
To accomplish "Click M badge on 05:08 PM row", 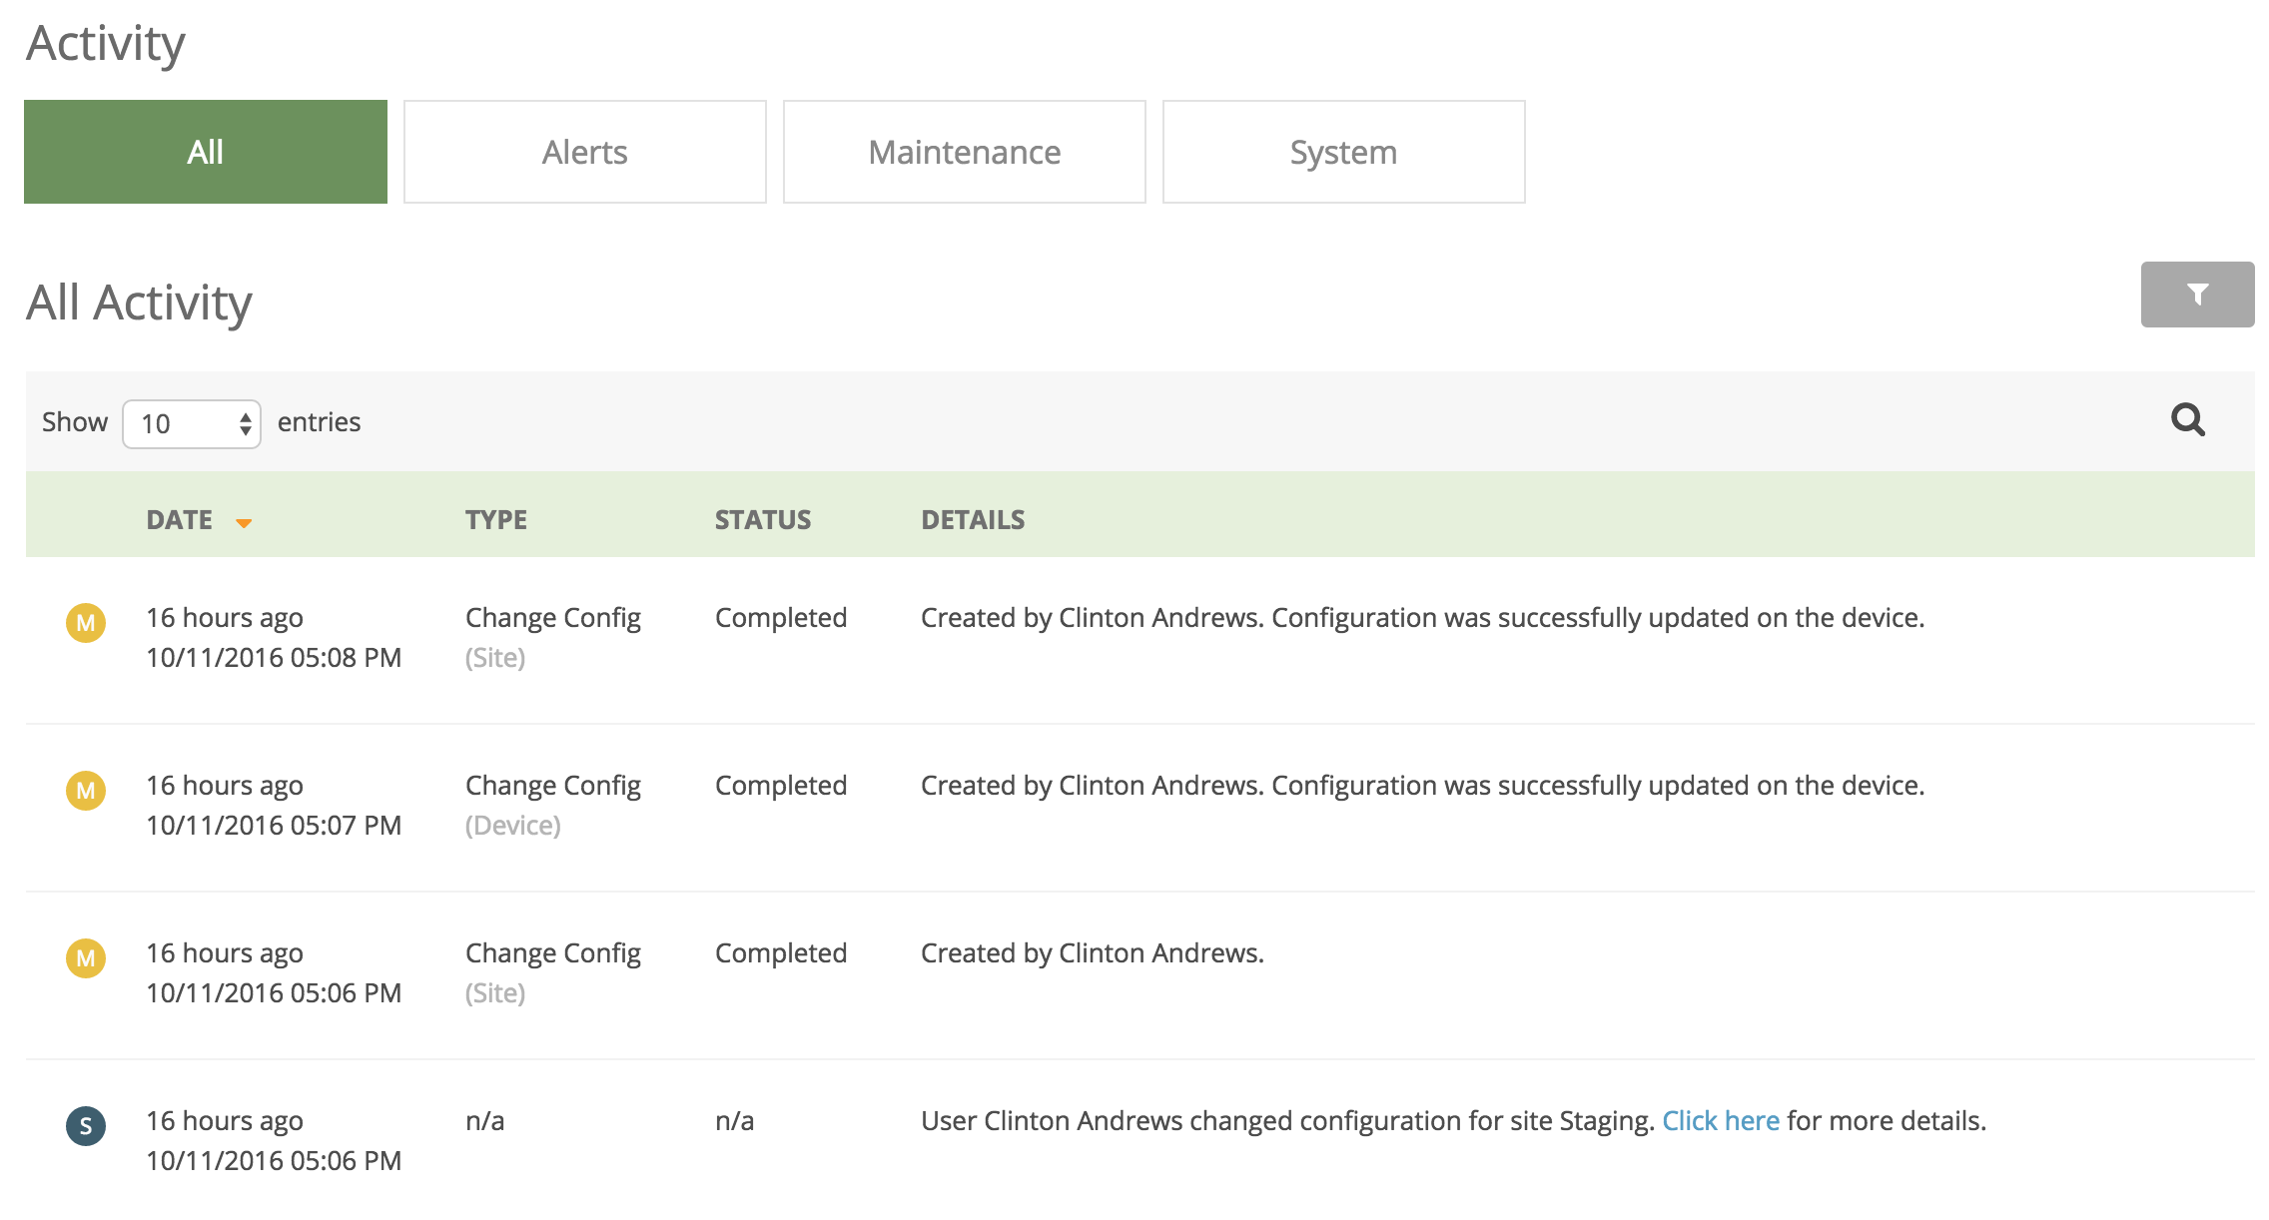I will point(86,623).
